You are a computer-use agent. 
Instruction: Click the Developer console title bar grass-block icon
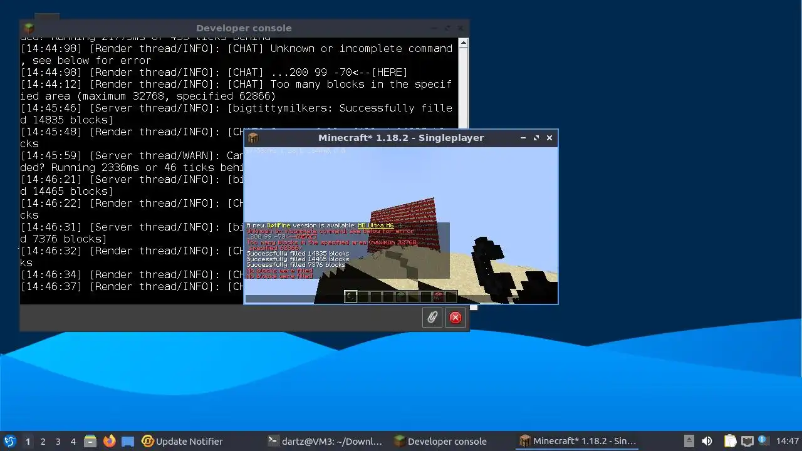coord(29,28)
